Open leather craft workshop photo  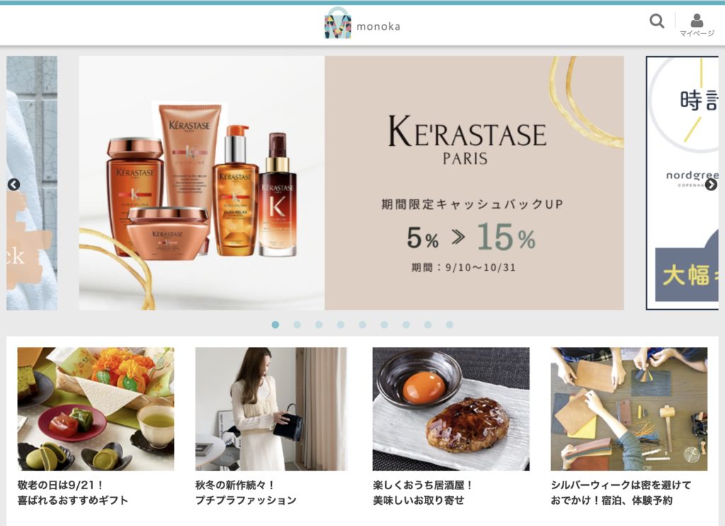coord(629,409)
